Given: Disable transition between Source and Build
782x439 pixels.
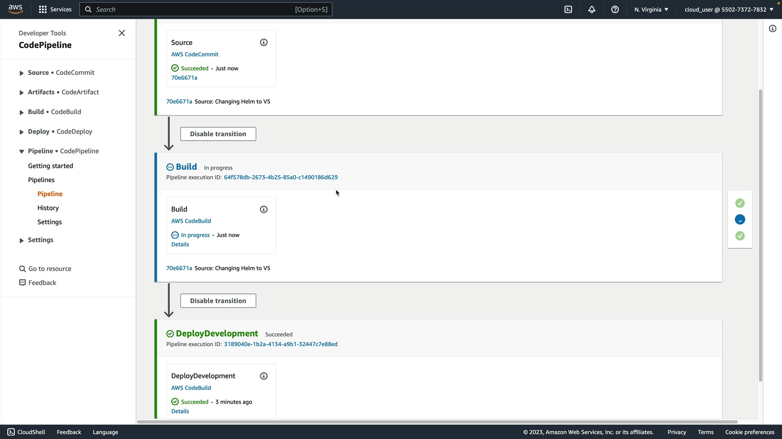Looking at the screenshot, I should click(218, 134).
